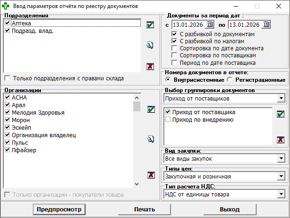
Task: Minimize the report parameters window
Action: [x=235, y=6]
